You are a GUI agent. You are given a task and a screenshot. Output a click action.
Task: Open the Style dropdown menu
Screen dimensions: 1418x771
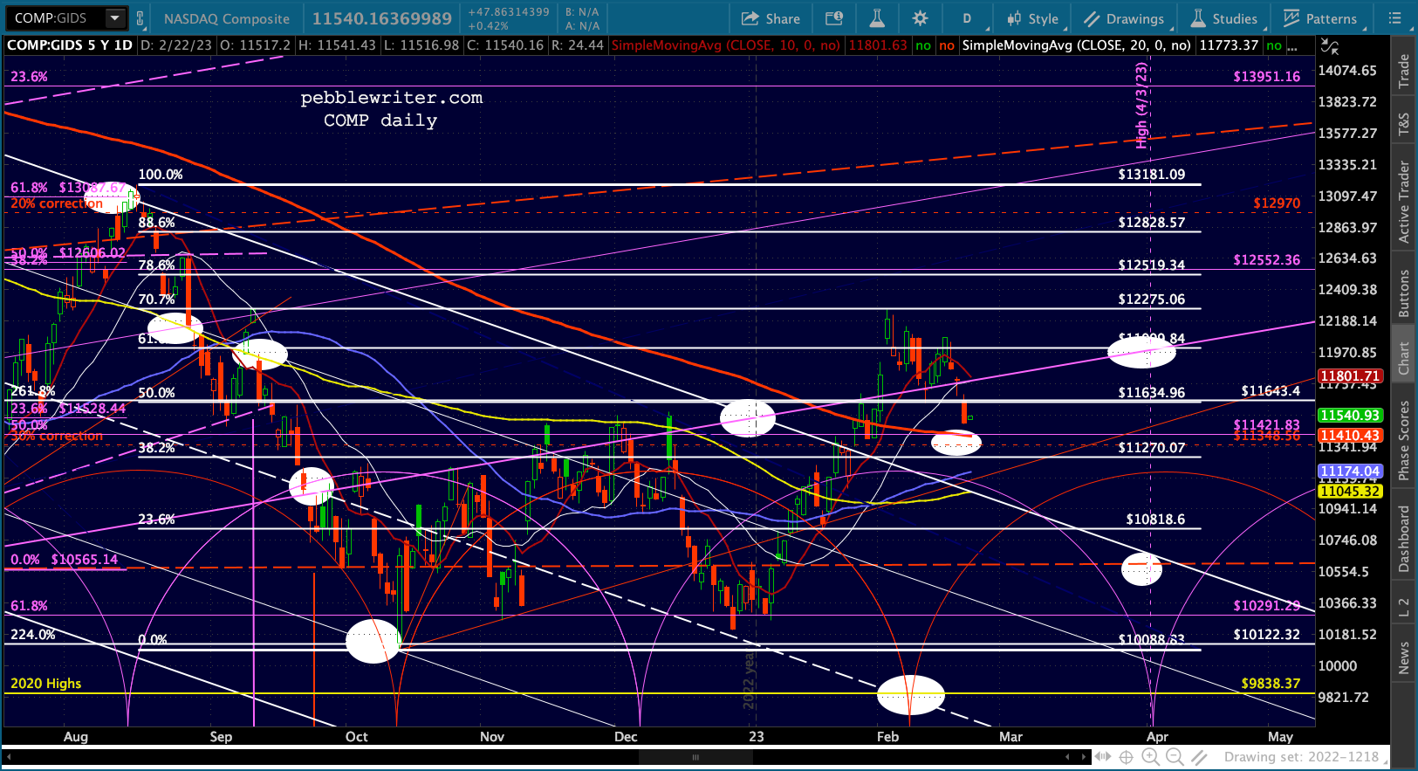[x=1033, y=18]
